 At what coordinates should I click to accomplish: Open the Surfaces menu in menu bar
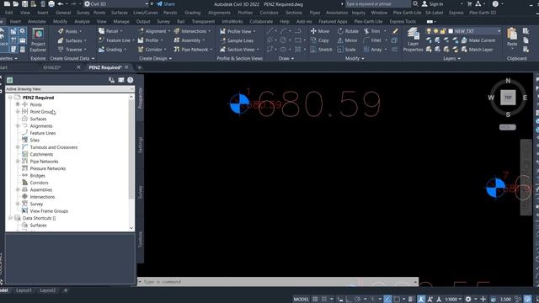click(120, 13)
